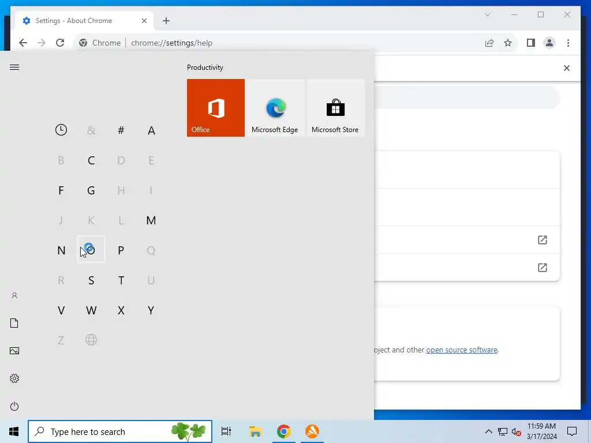Focus the taskbar search box
591x443 pixels.
coord(120,431)
